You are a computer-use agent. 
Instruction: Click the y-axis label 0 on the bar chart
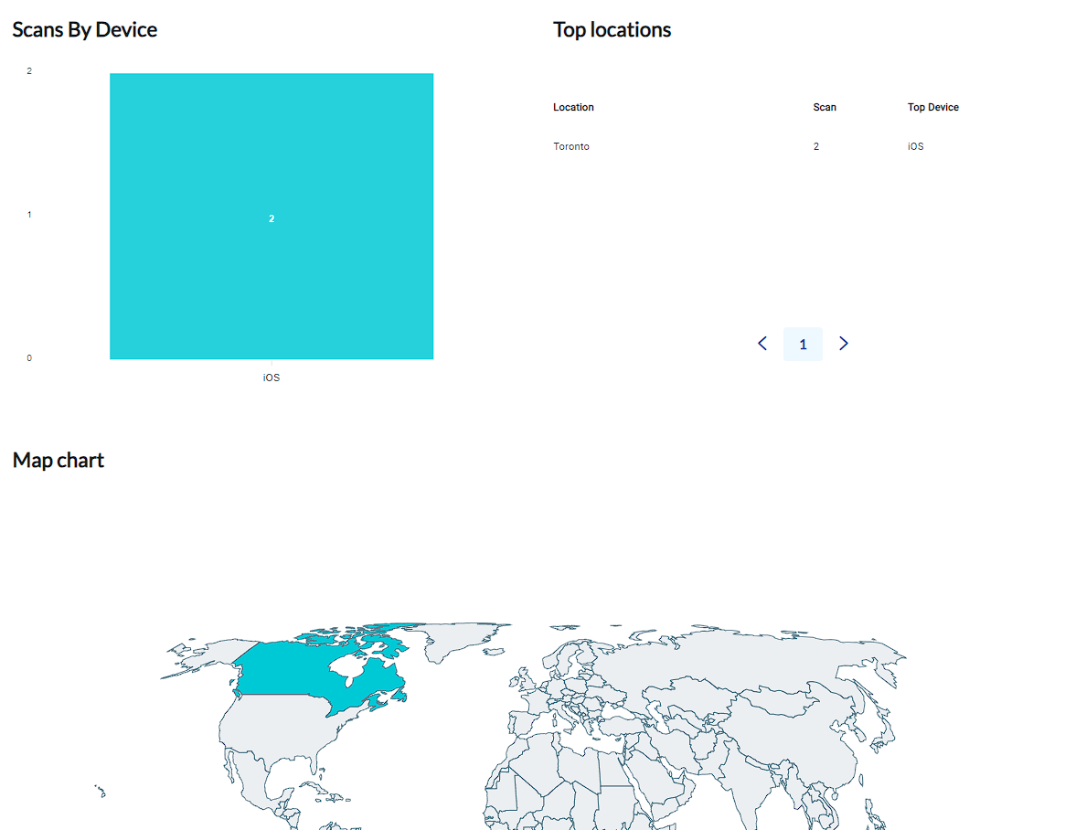(x=28, y=357)
